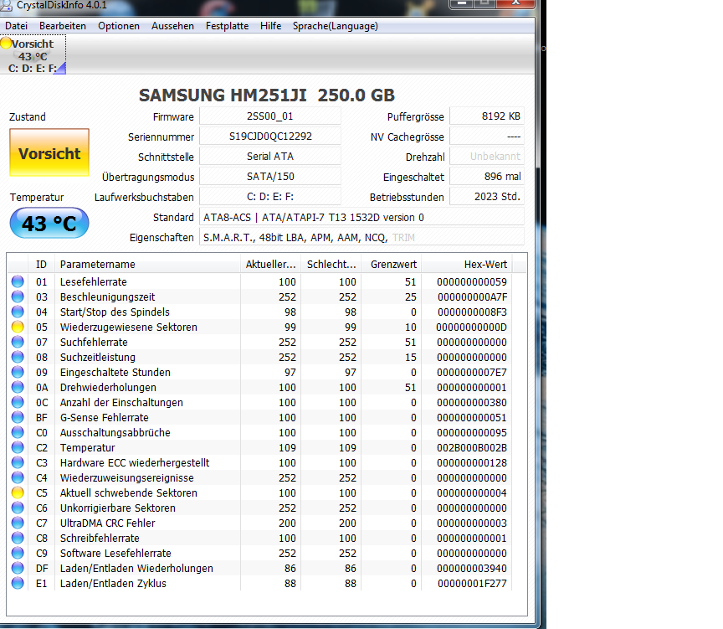Viewport: 723px width, 629px height.
Task: Click status icon of Start/Stop des Spindels
Action: click(x=18, y=312)
